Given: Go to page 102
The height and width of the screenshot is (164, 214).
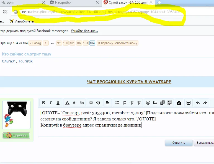Looking at the screenshot, I should tap(79, 43).
